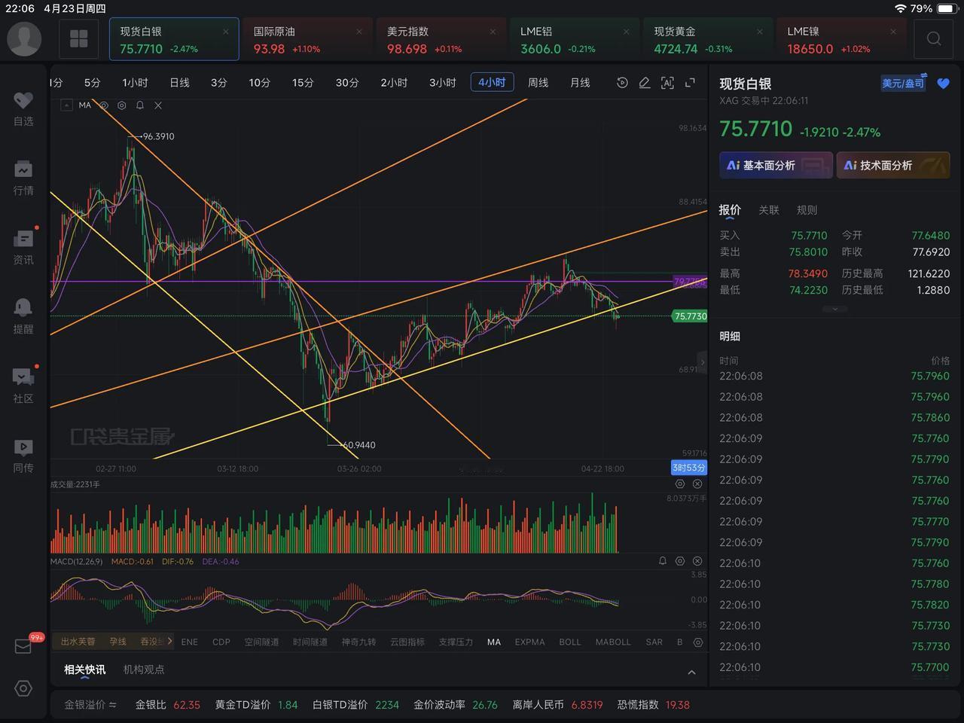Collapse the 相关快讯 news panel
The width and height of the screenshot is (964, 723).
click(x=691, y=672)
